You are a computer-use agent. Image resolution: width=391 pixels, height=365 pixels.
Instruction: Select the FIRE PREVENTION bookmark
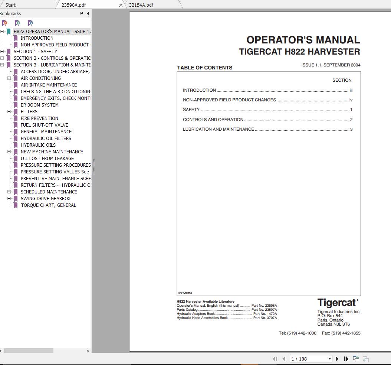tap(40, 118)
